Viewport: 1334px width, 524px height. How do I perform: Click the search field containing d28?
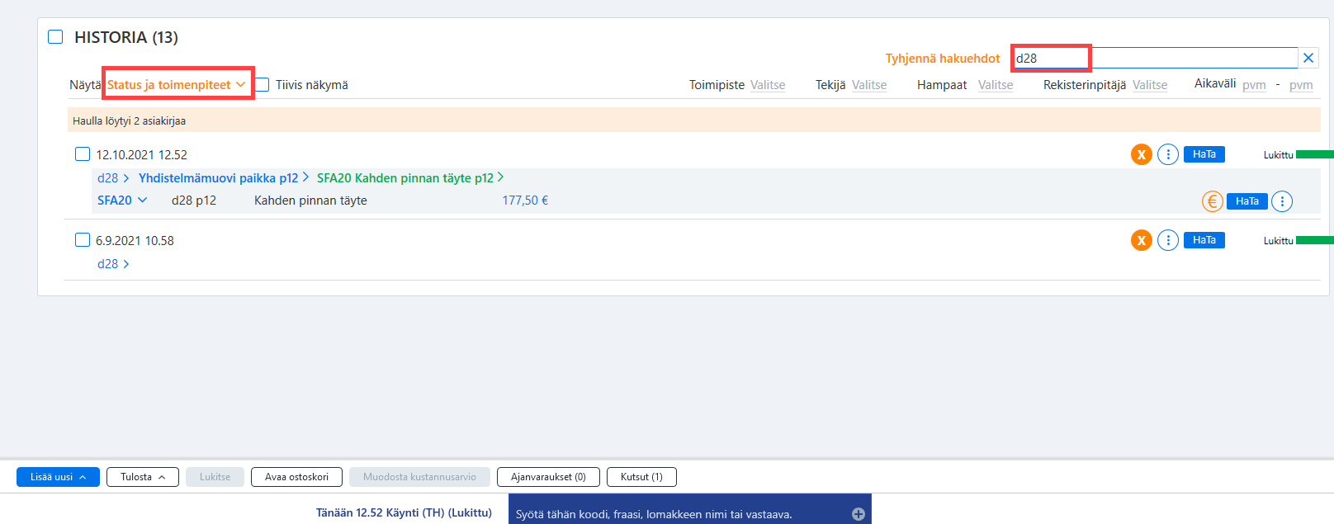coord(1155,58)
